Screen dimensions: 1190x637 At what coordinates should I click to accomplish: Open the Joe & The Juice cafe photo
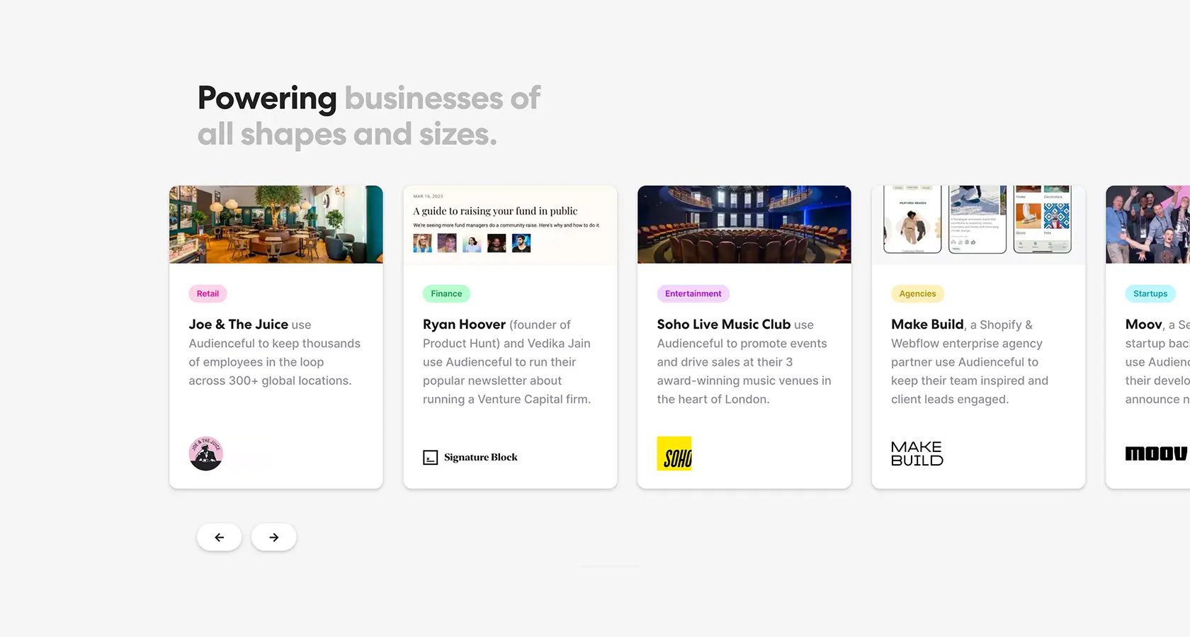click(276, 225)
